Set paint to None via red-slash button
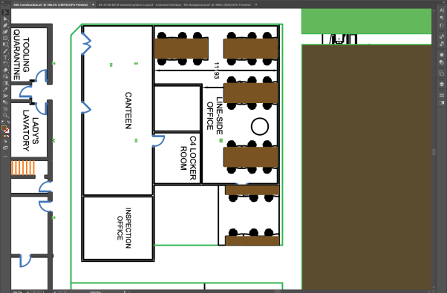This screenshot has width=447, height=293. pos(7,136)
